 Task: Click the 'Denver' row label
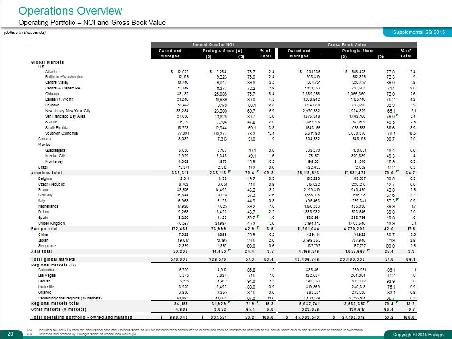[x=44, y=281]
